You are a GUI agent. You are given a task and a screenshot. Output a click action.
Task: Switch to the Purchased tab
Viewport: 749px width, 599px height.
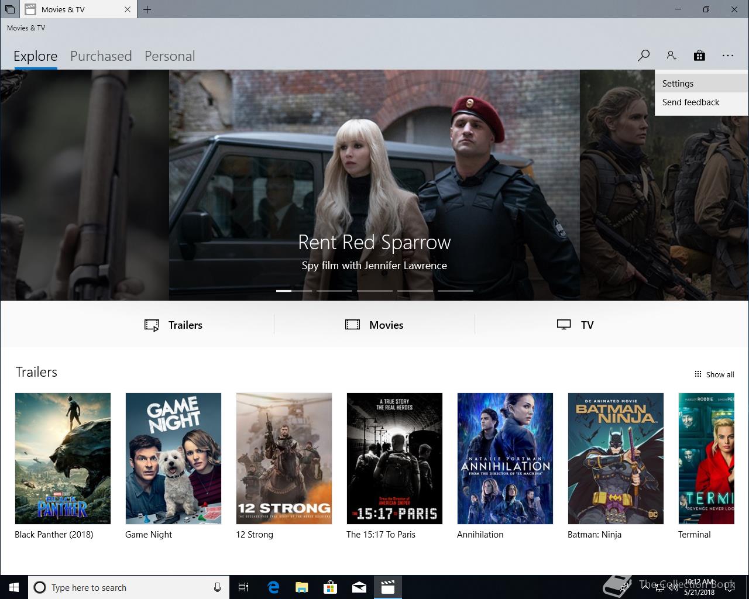pos(101,56)
